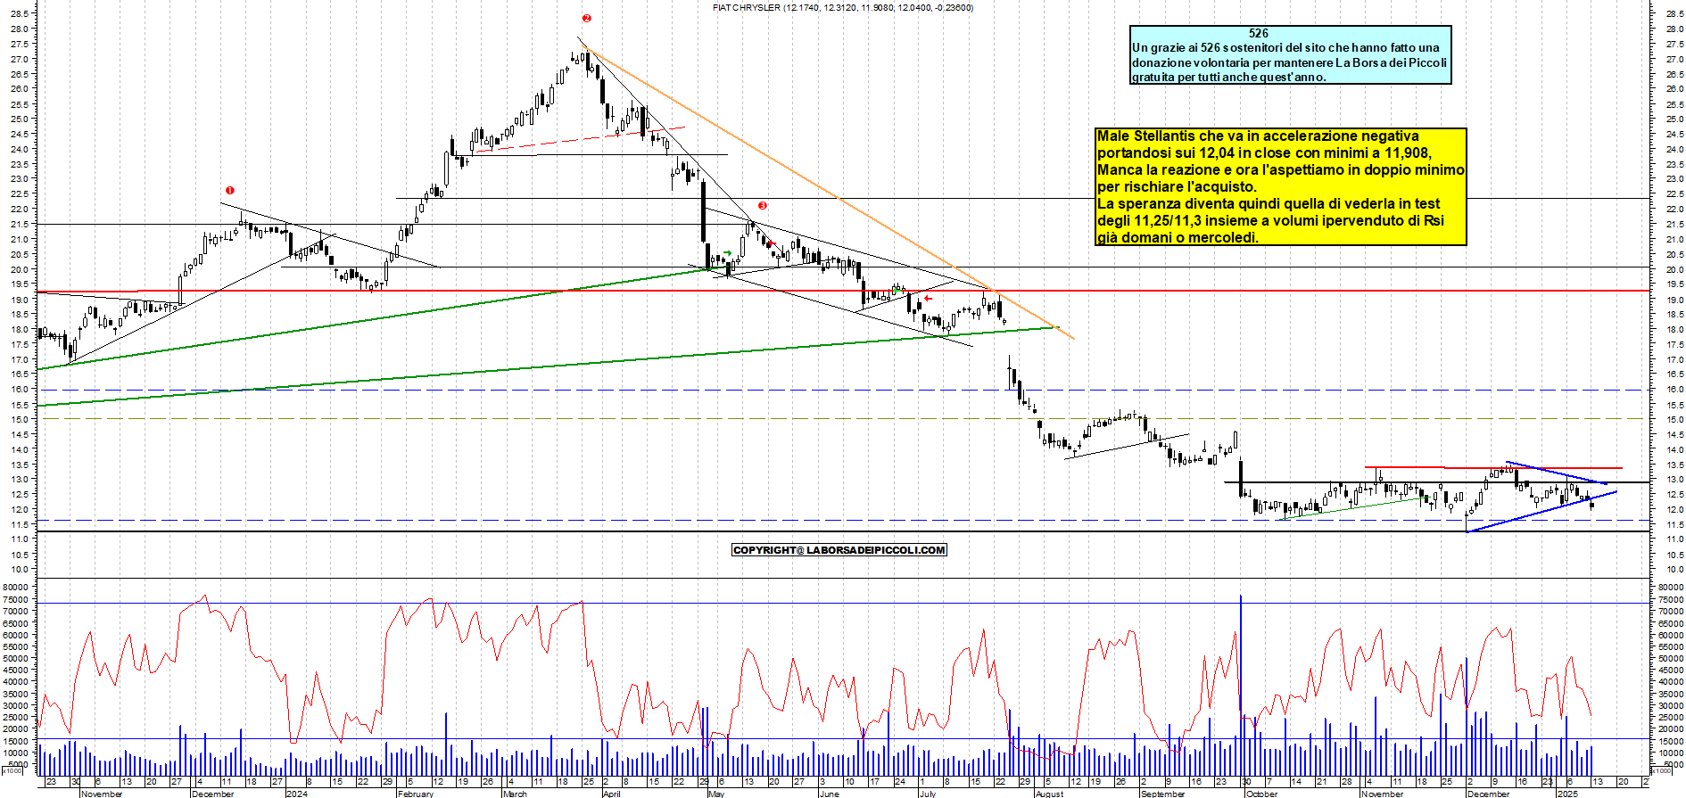The width and height of the screenshot is (1686, 798).
Task: Click the FIAT CHRYSLER chart title
Action: [843, 7]
